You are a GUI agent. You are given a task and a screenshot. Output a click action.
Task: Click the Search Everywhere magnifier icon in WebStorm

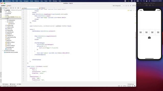(135, 6)
